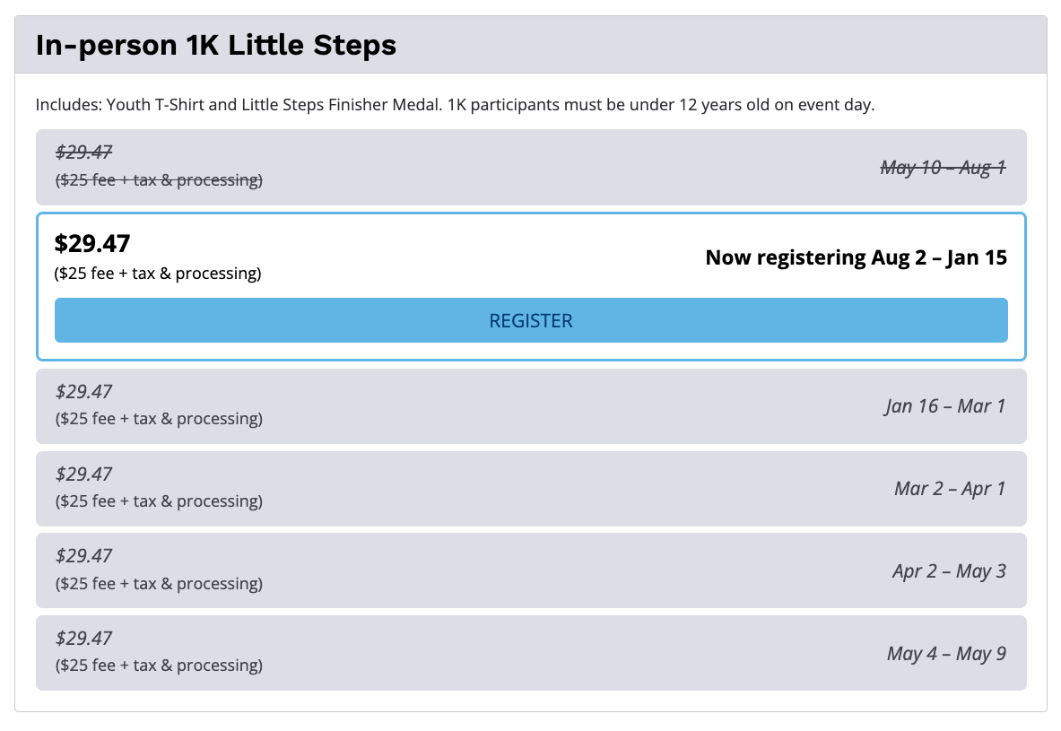Image resolution: width=1061 pixels, height=731 pixels.
Task: Click the $29.47 price in Jan 16 tier
Action: [x=83, y=391]
